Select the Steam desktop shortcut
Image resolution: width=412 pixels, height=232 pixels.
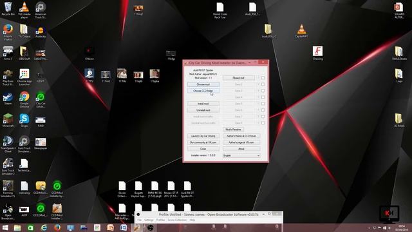click(x=8, y=99)
